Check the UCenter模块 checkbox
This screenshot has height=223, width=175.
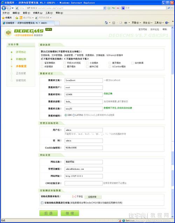click(110, 67)
